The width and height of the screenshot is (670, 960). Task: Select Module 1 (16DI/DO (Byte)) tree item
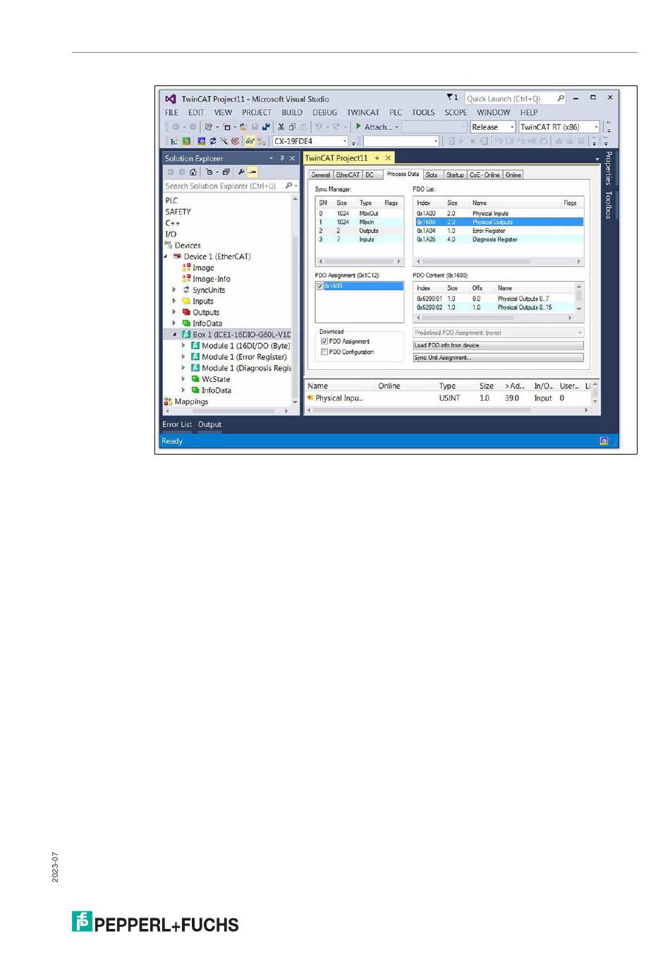click(245, 346)
